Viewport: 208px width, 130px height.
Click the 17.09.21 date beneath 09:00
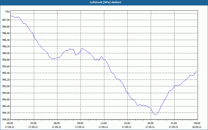click(80, 127)
